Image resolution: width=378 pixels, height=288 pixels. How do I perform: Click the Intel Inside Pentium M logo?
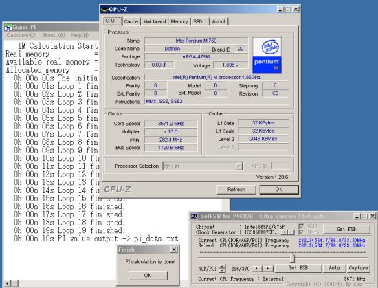tap(267, 55)
